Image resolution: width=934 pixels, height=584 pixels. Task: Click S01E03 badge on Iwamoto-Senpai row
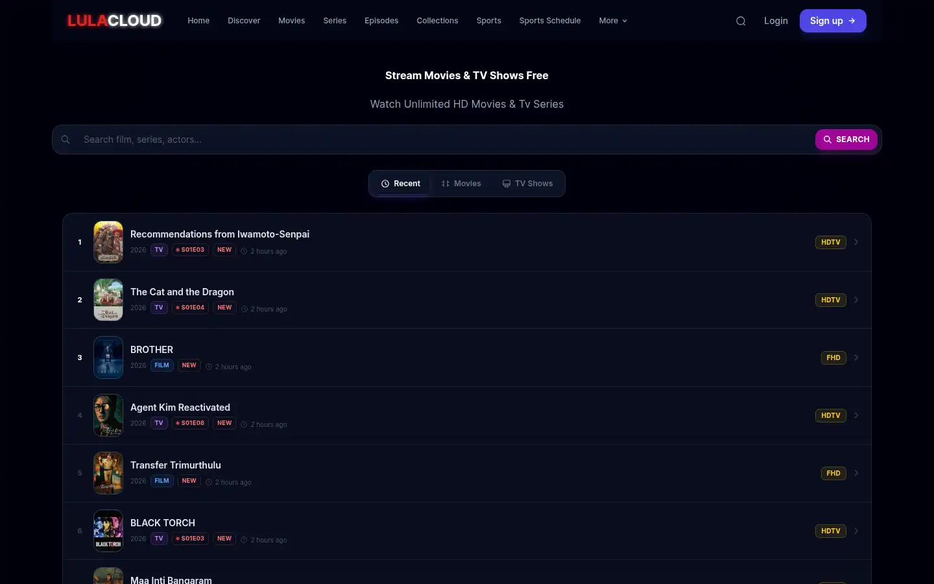(190, 250)
